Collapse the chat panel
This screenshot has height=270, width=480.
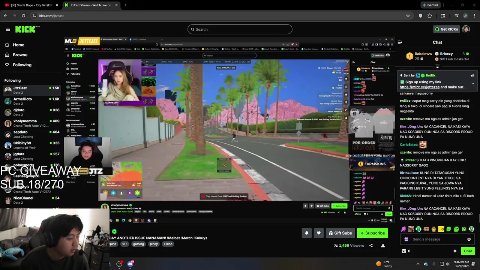click(400, 42)
